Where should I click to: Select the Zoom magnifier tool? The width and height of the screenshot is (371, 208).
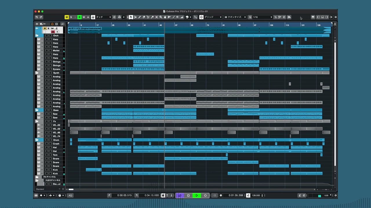pyautogui.click(x=161, y=17)
